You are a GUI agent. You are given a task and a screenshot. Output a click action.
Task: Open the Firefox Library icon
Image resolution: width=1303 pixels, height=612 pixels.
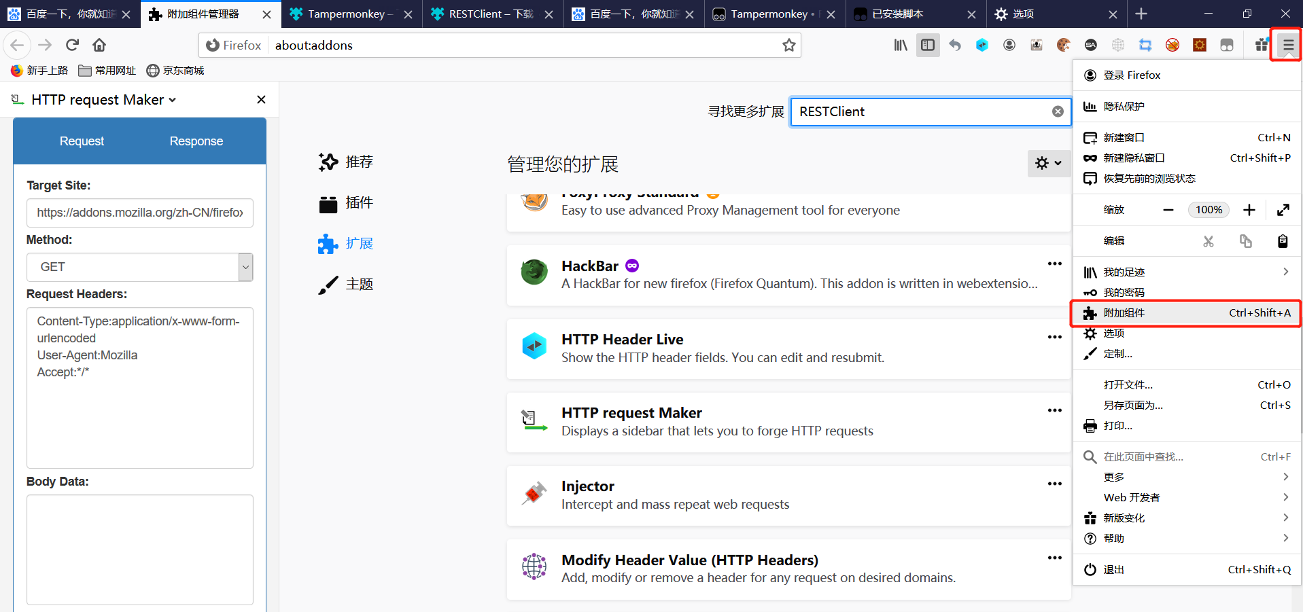point(901,45)
